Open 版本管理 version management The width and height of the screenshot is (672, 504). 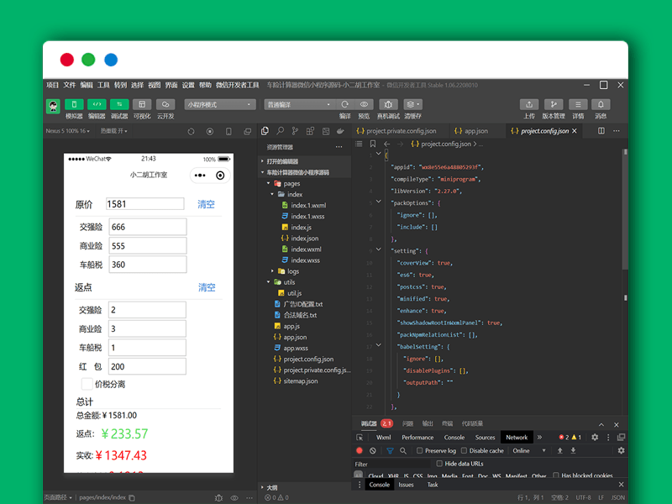click(554, 105)
